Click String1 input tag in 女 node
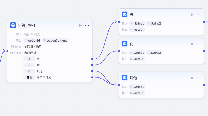Viewport: 208px width, 116px height. [x=137, y=53]
